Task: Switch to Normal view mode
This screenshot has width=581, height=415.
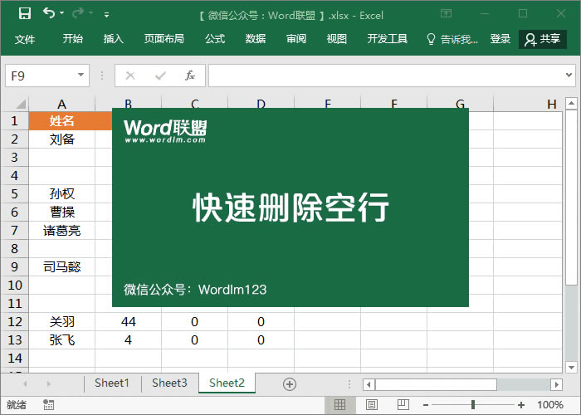Action: point(339,405)
